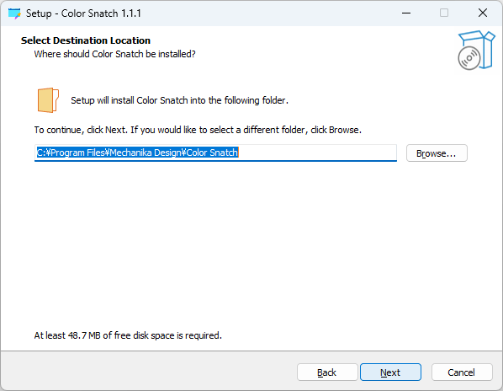Viewport: 503px width, 391px height.
Task: Click the 'To continue, click Next' instruction text
Action: (x=198, y=130)
